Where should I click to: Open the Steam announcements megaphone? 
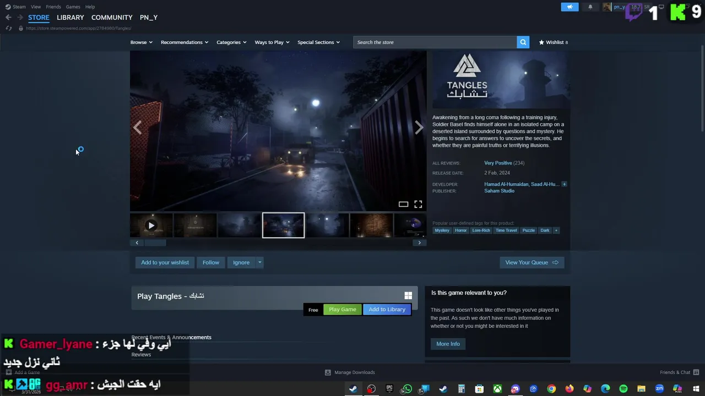[570, 7]
